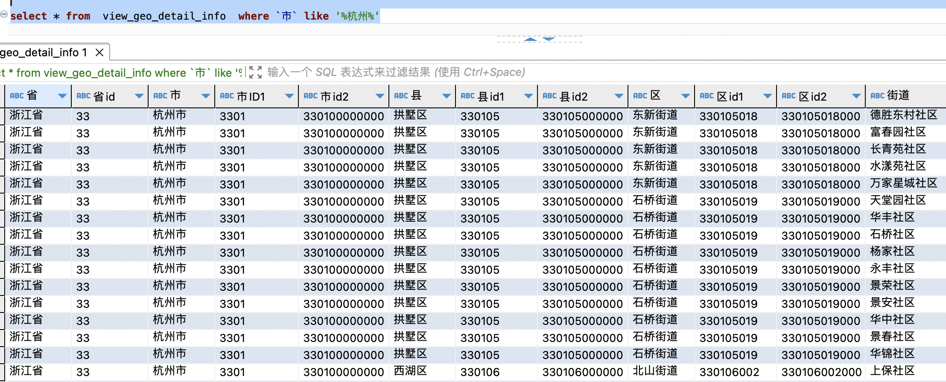Image resolution: width=946 pixels, height=382 pixels.
Task: Click the ABC type icon of 市ID1 column
Action: pyautogui.click(x=227, y=96)
